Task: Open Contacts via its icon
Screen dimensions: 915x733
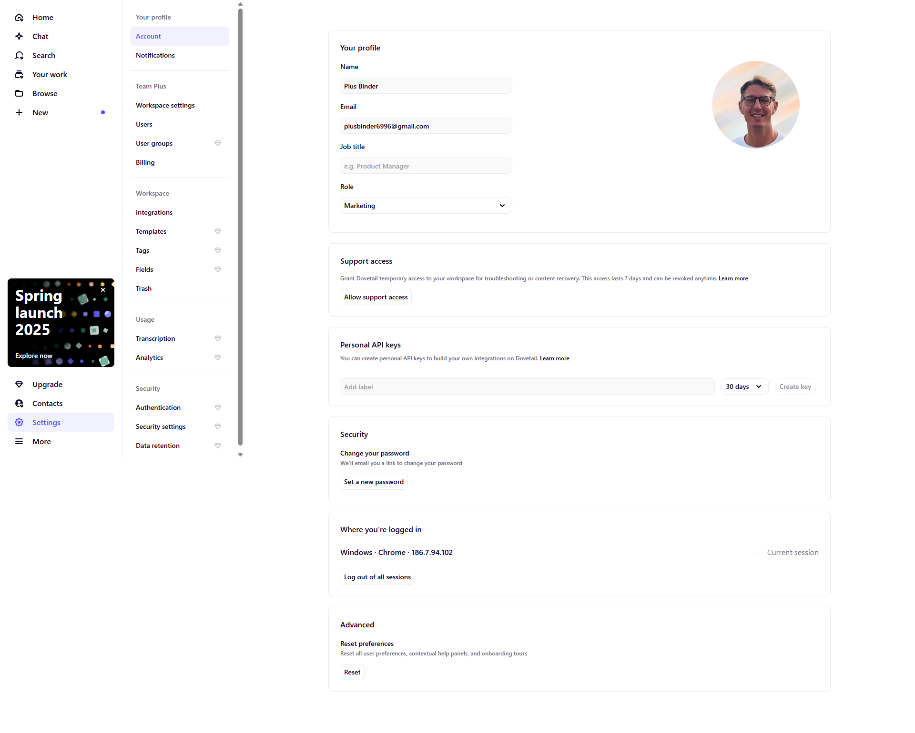Action: (19, 404)
